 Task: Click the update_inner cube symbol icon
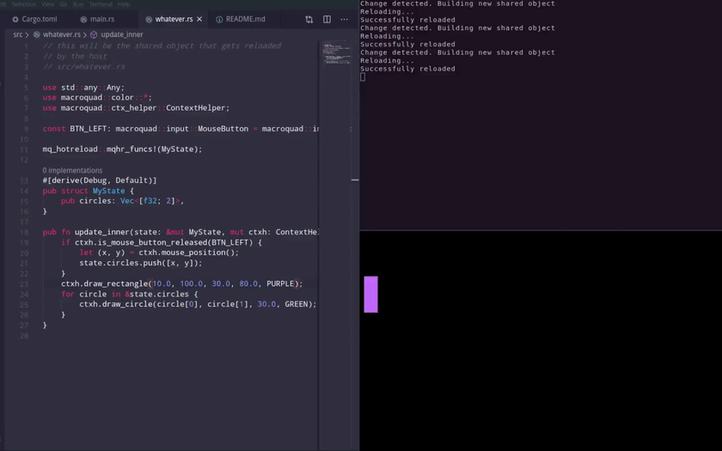tap(94, 34)
